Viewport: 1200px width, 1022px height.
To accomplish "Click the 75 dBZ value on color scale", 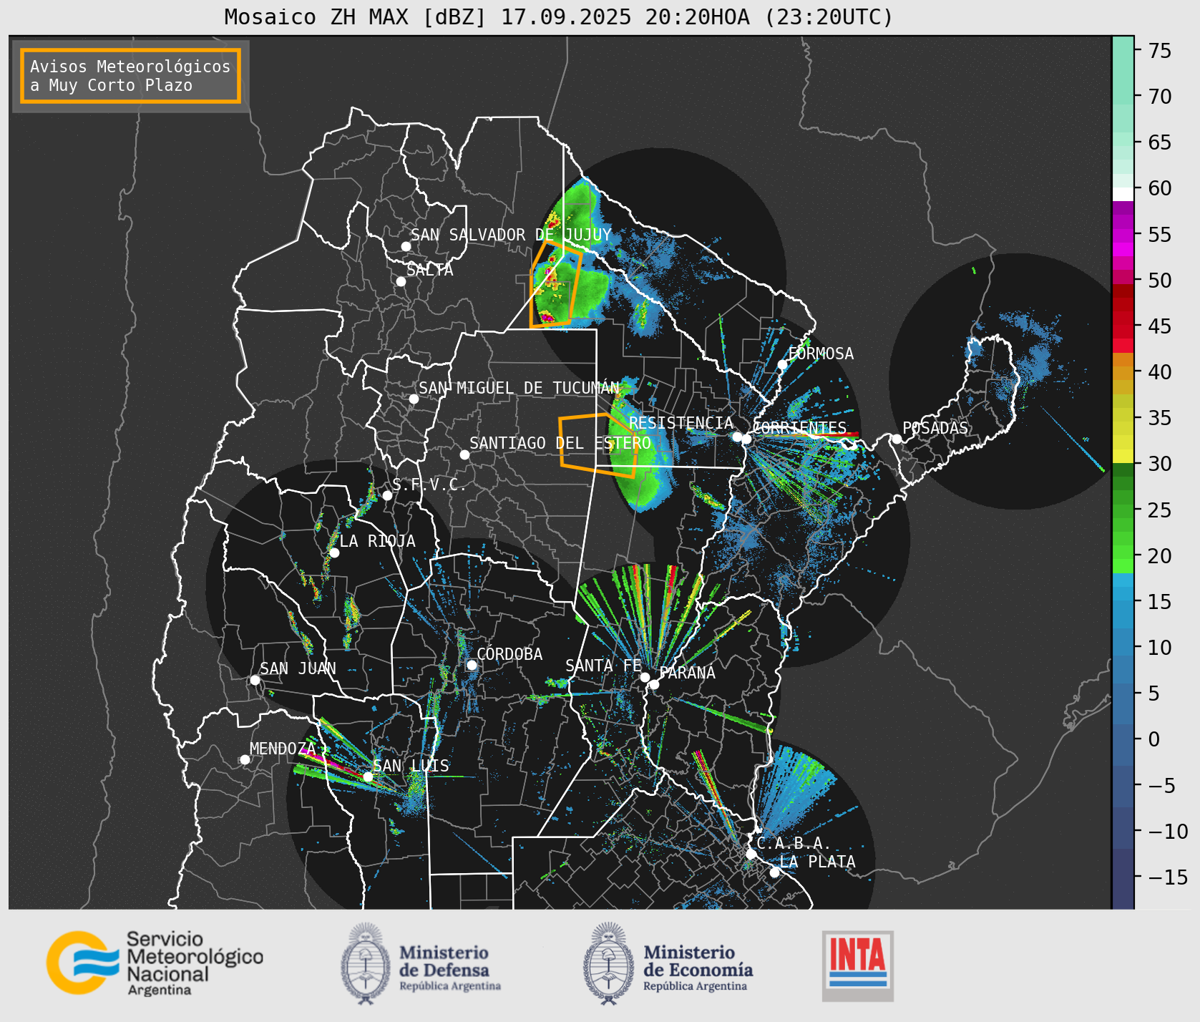I will [x=1159, y=51].
